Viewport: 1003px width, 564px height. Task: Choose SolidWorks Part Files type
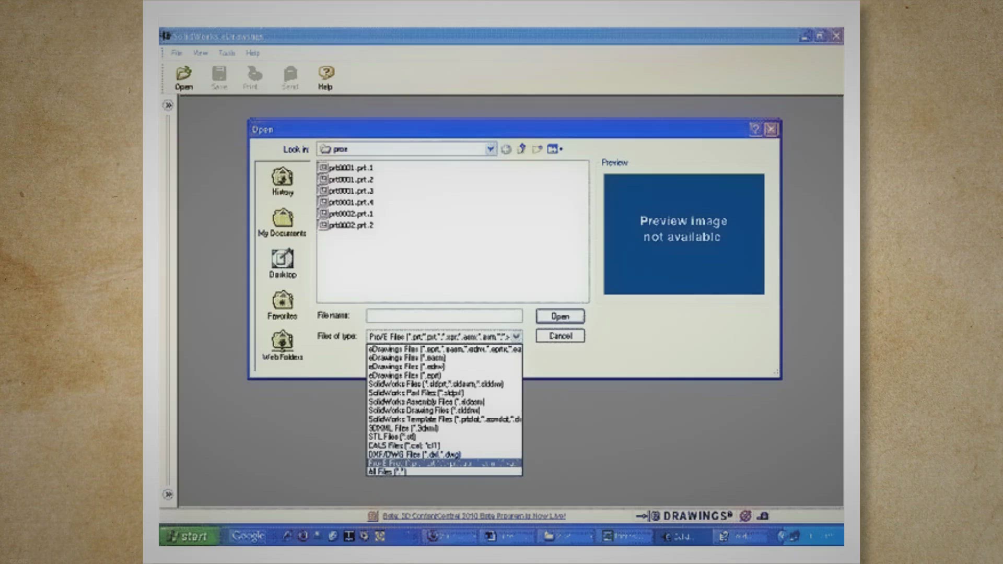tap(444, 393)
